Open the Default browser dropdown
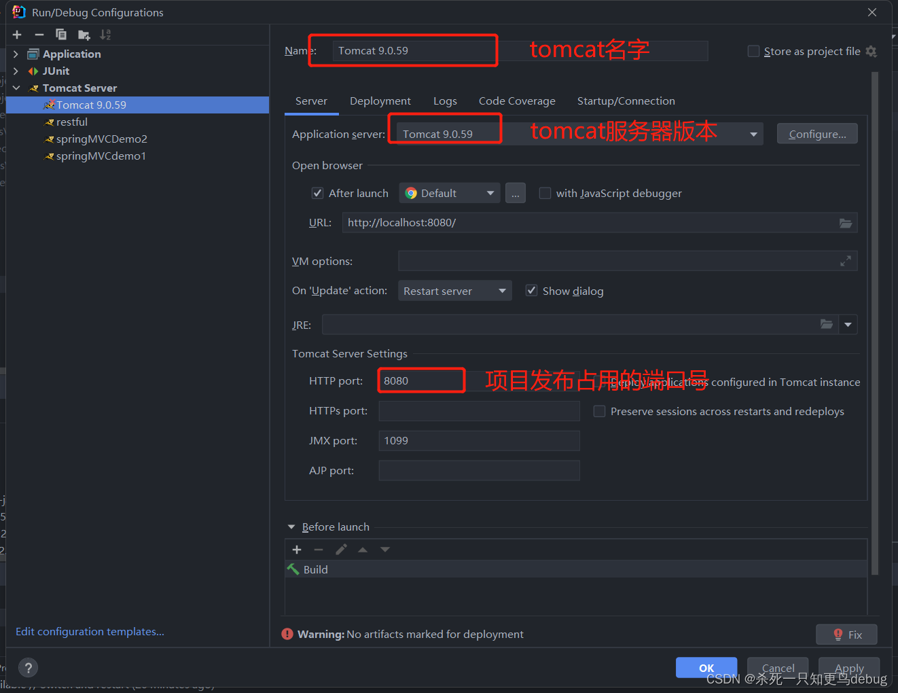898x693 pixels. click(x=450, y=193)
